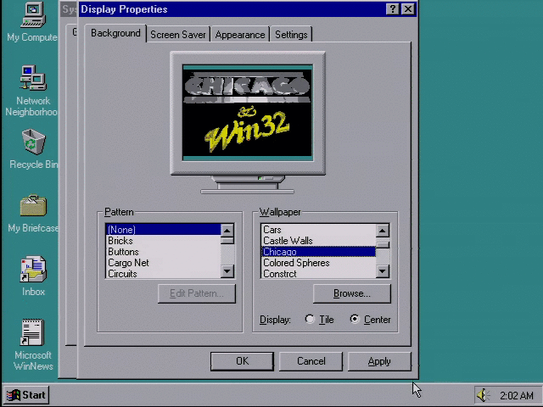Image resolution: width=543 pixels, height=407 pixels.
Task: Close the Display Properties dialog
Action: click(x=408, y=9)
